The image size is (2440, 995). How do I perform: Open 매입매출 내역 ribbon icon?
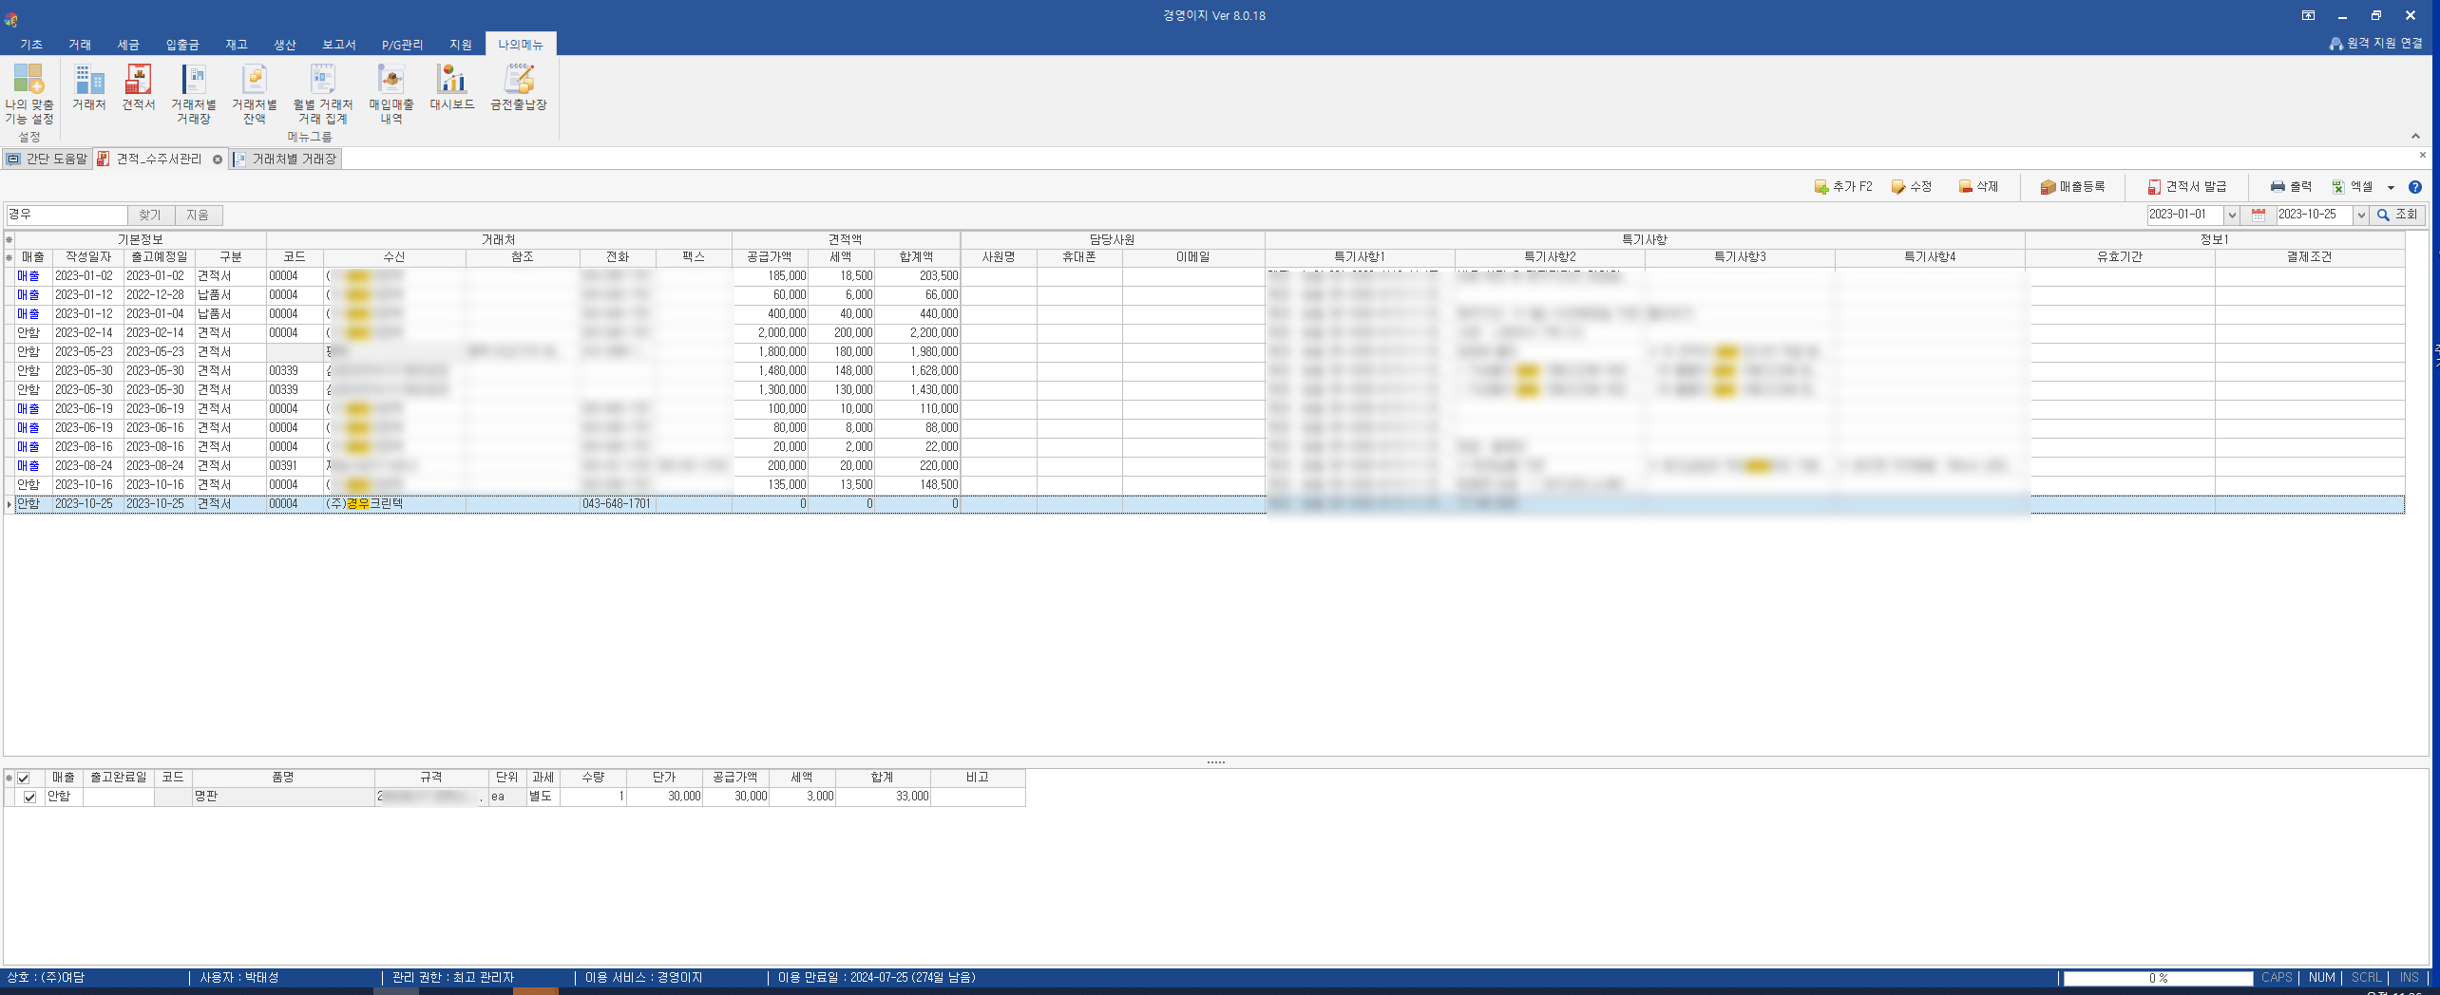click(391, 93)
